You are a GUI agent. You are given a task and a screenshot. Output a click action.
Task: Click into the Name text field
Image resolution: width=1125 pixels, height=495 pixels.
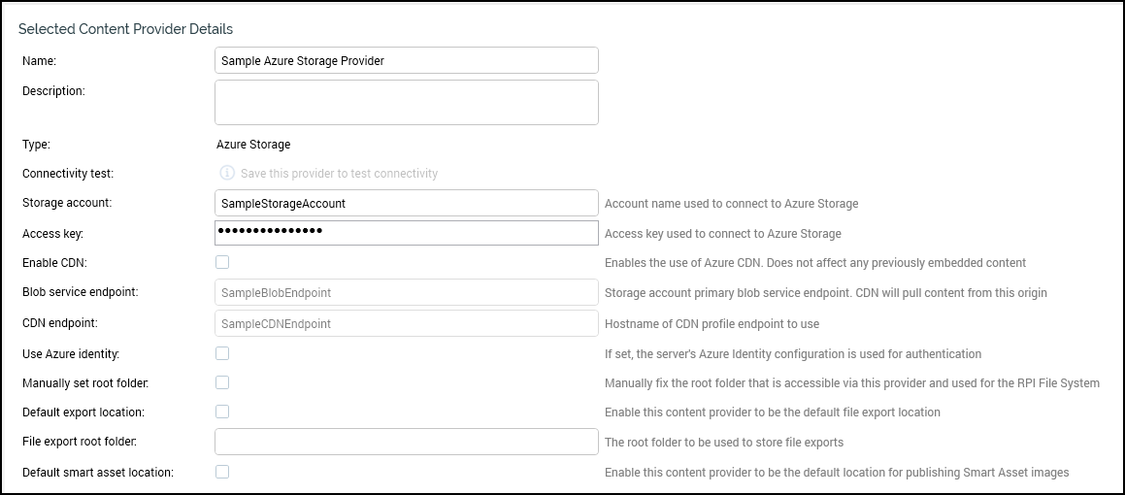[406, 60]
